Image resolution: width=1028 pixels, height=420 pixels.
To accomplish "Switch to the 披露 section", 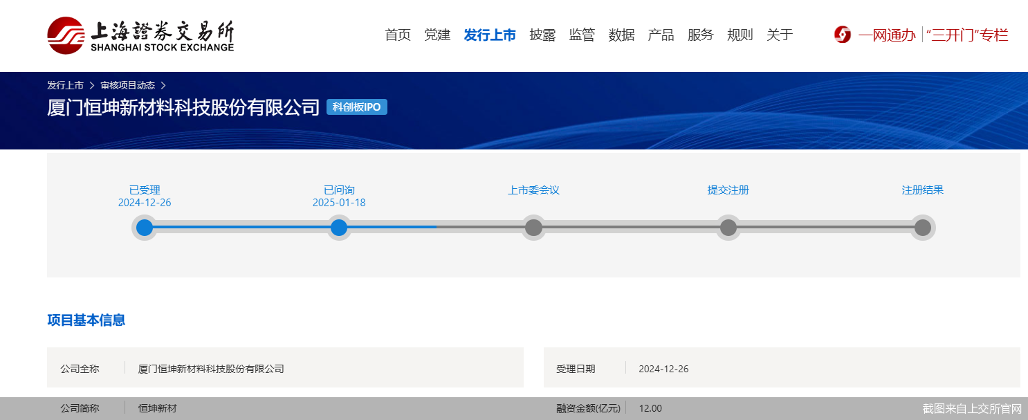I will click(x=544, y=35).
